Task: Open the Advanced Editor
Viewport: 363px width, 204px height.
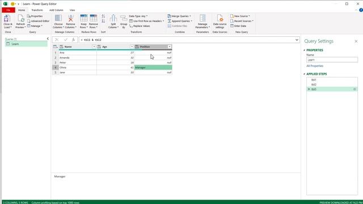Action: 38,21
